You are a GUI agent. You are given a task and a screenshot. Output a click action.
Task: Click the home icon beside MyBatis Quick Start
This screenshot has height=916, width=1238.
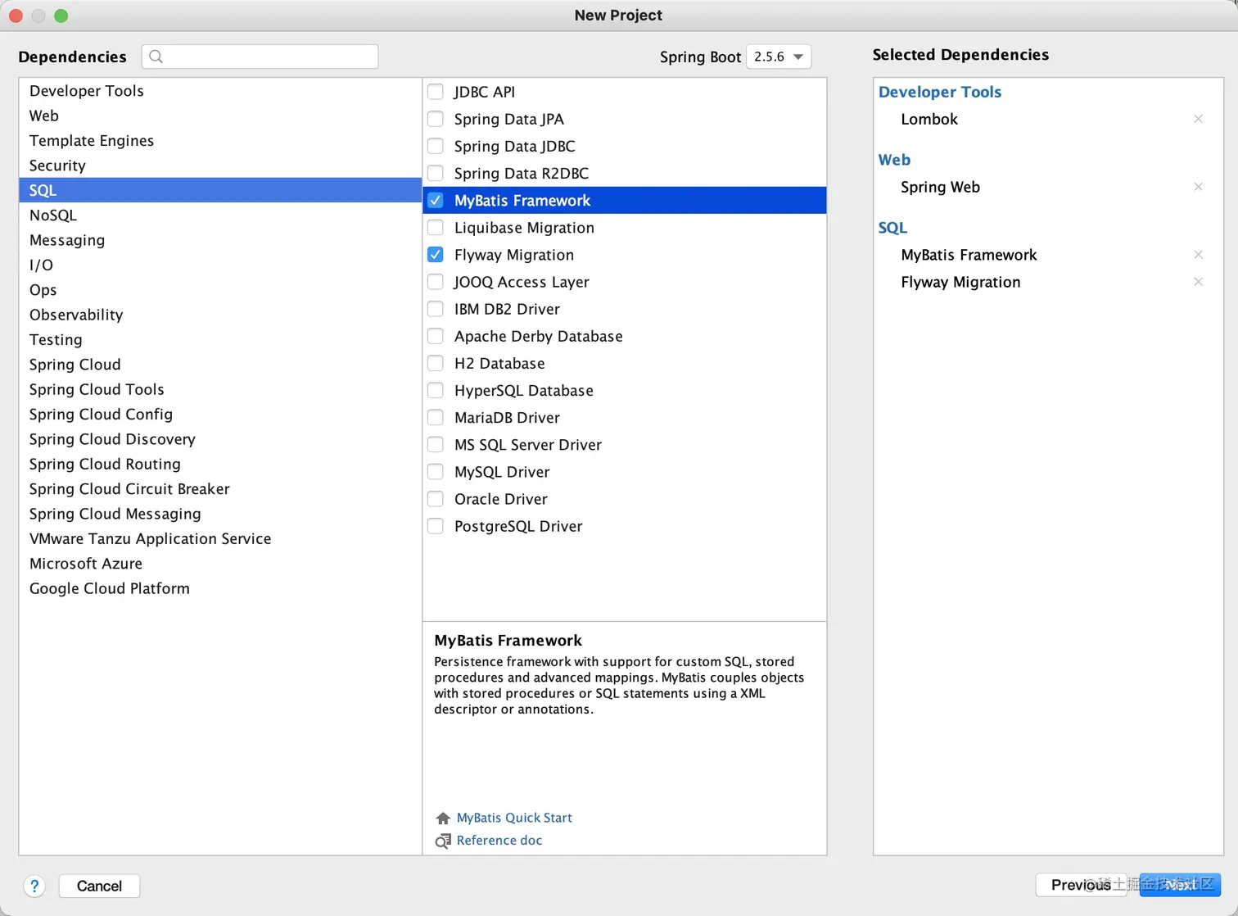click(443, 819)
